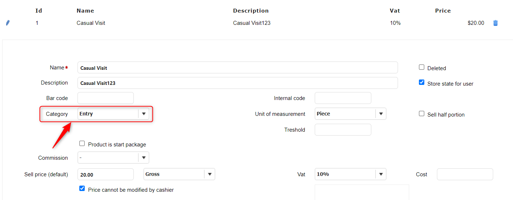Image resolution: width=513 pixels, height=200 pixels.
Task: Expand the Gross price type dropdown
Action: [x=209, y=174]
